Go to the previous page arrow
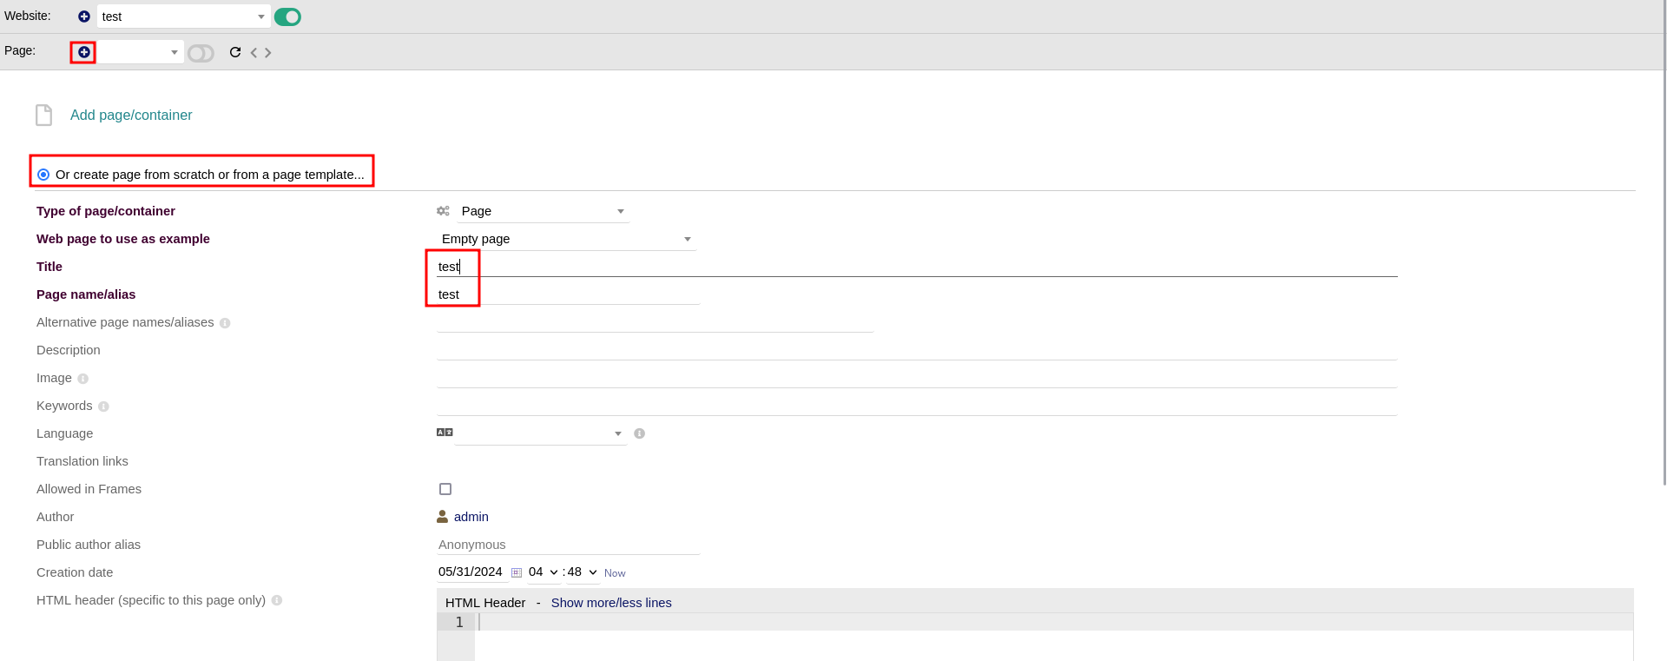 254,53
